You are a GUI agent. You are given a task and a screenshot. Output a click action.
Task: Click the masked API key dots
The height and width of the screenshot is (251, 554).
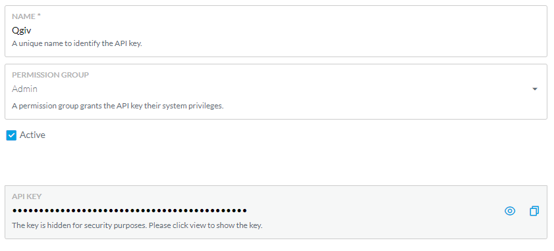tap(129, 211)
